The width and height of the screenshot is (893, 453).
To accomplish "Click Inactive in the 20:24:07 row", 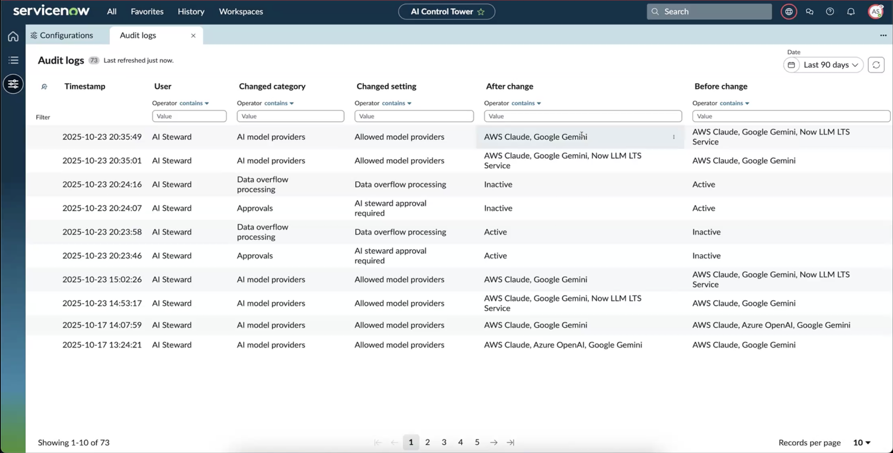I will point(498,208).
